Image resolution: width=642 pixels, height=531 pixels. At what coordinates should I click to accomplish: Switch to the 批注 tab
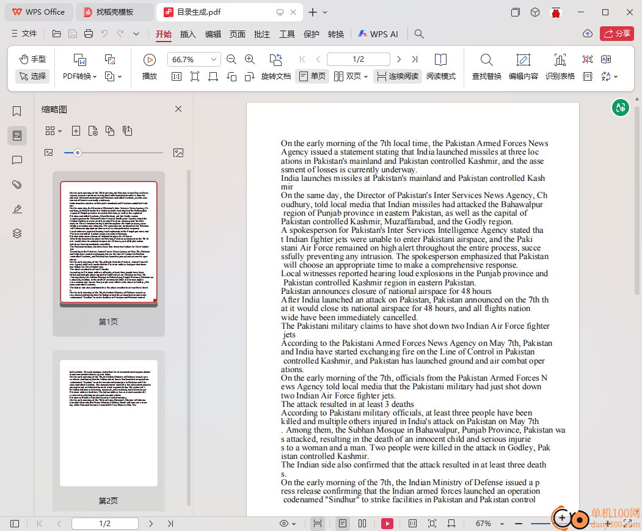(262, 34)
